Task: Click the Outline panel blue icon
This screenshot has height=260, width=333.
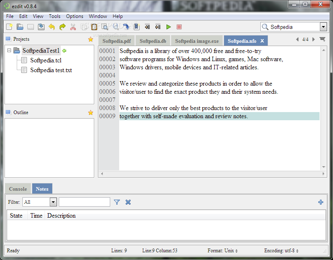Action: point(8,112)
